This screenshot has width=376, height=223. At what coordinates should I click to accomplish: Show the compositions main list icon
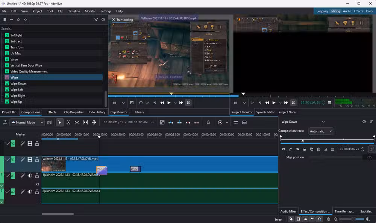click(x=4, y=20)
